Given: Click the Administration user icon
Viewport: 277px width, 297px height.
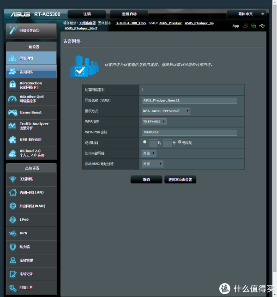Looking at the screenshot, I should pos(12,260).
